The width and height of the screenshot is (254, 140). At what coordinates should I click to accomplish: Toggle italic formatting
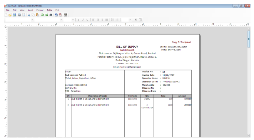pyautogui.click(x=83, y=20)
